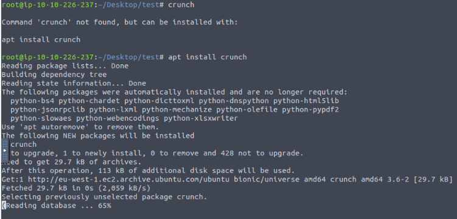Click the 'crunch' new package entry
Viewport: 457px width, 219px height.
(24, 144)
